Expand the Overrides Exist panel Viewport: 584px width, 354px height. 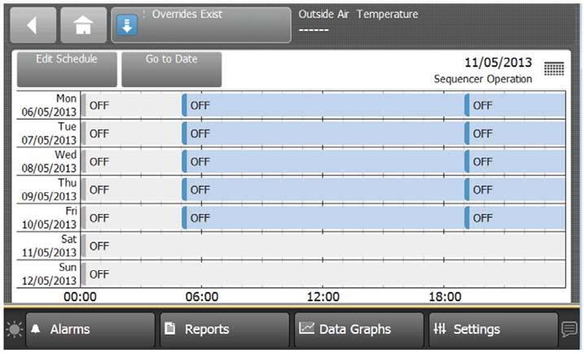point(212,25)
